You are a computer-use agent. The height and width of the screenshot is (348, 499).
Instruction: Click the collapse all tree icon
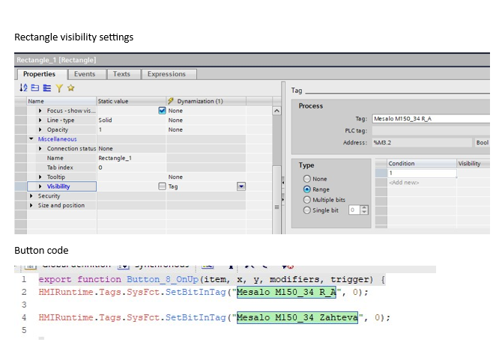coord(36,88)
